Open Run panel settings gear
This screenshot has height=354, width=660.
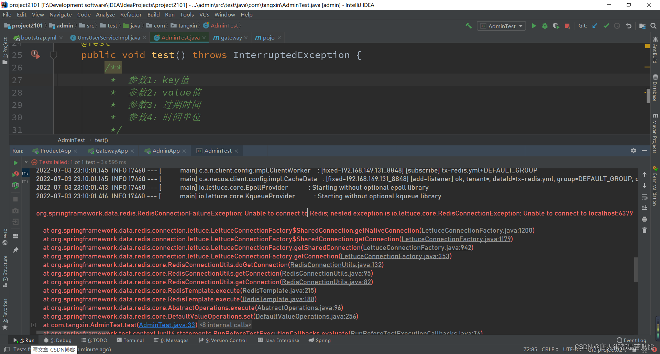tap(634, 151)
